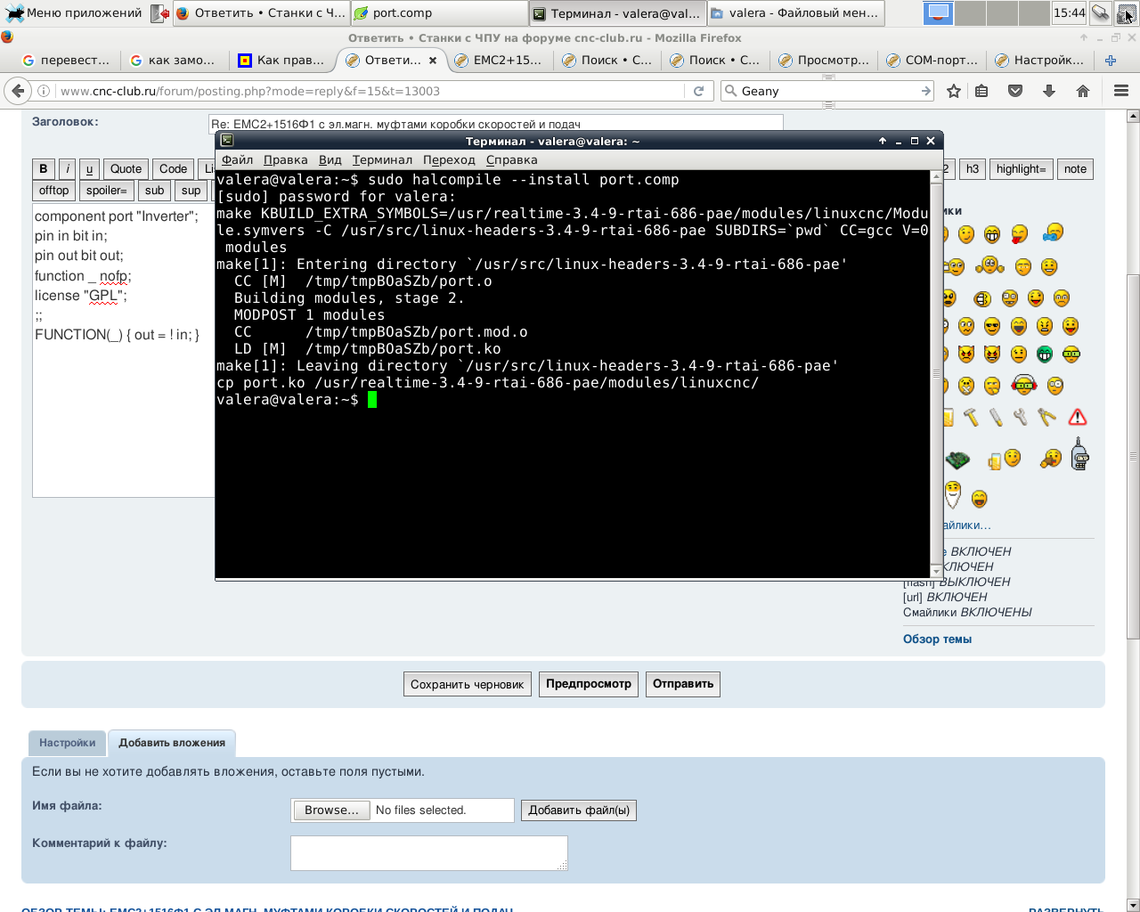
Task: Close the active 'Ответи...' browser tab
Action: (433, 61)
